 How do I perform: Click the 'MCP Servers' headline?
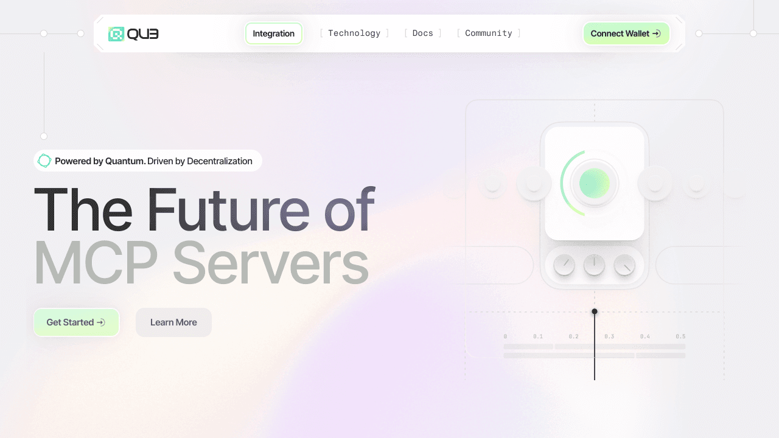tap(201, 263)
